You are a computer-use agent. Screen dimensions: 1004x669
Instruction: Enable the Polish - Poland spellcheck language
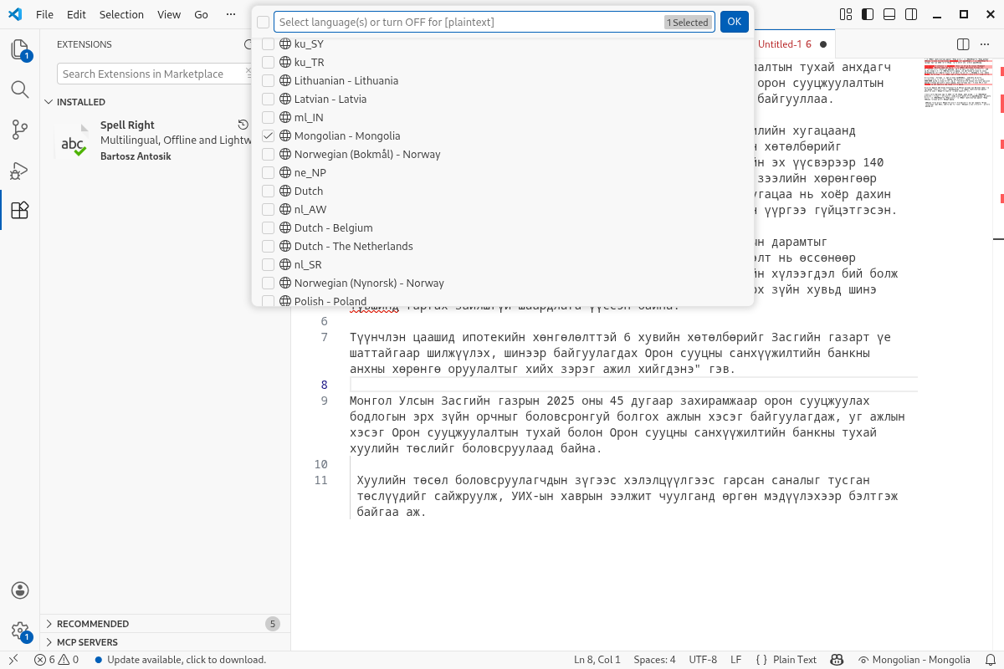pos(268,301)
